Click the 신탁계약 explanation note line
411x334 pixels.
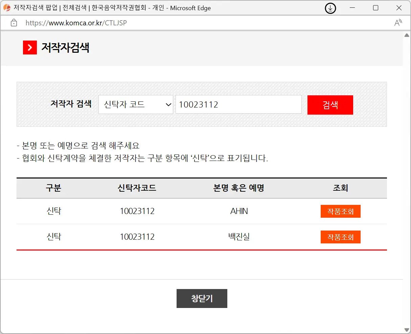142,158
